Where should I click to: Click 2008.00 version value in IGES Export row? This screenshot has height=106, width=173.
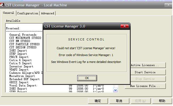[x=83, y=89]
